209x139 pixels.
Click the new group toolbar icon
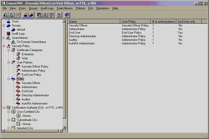(31, 15)
